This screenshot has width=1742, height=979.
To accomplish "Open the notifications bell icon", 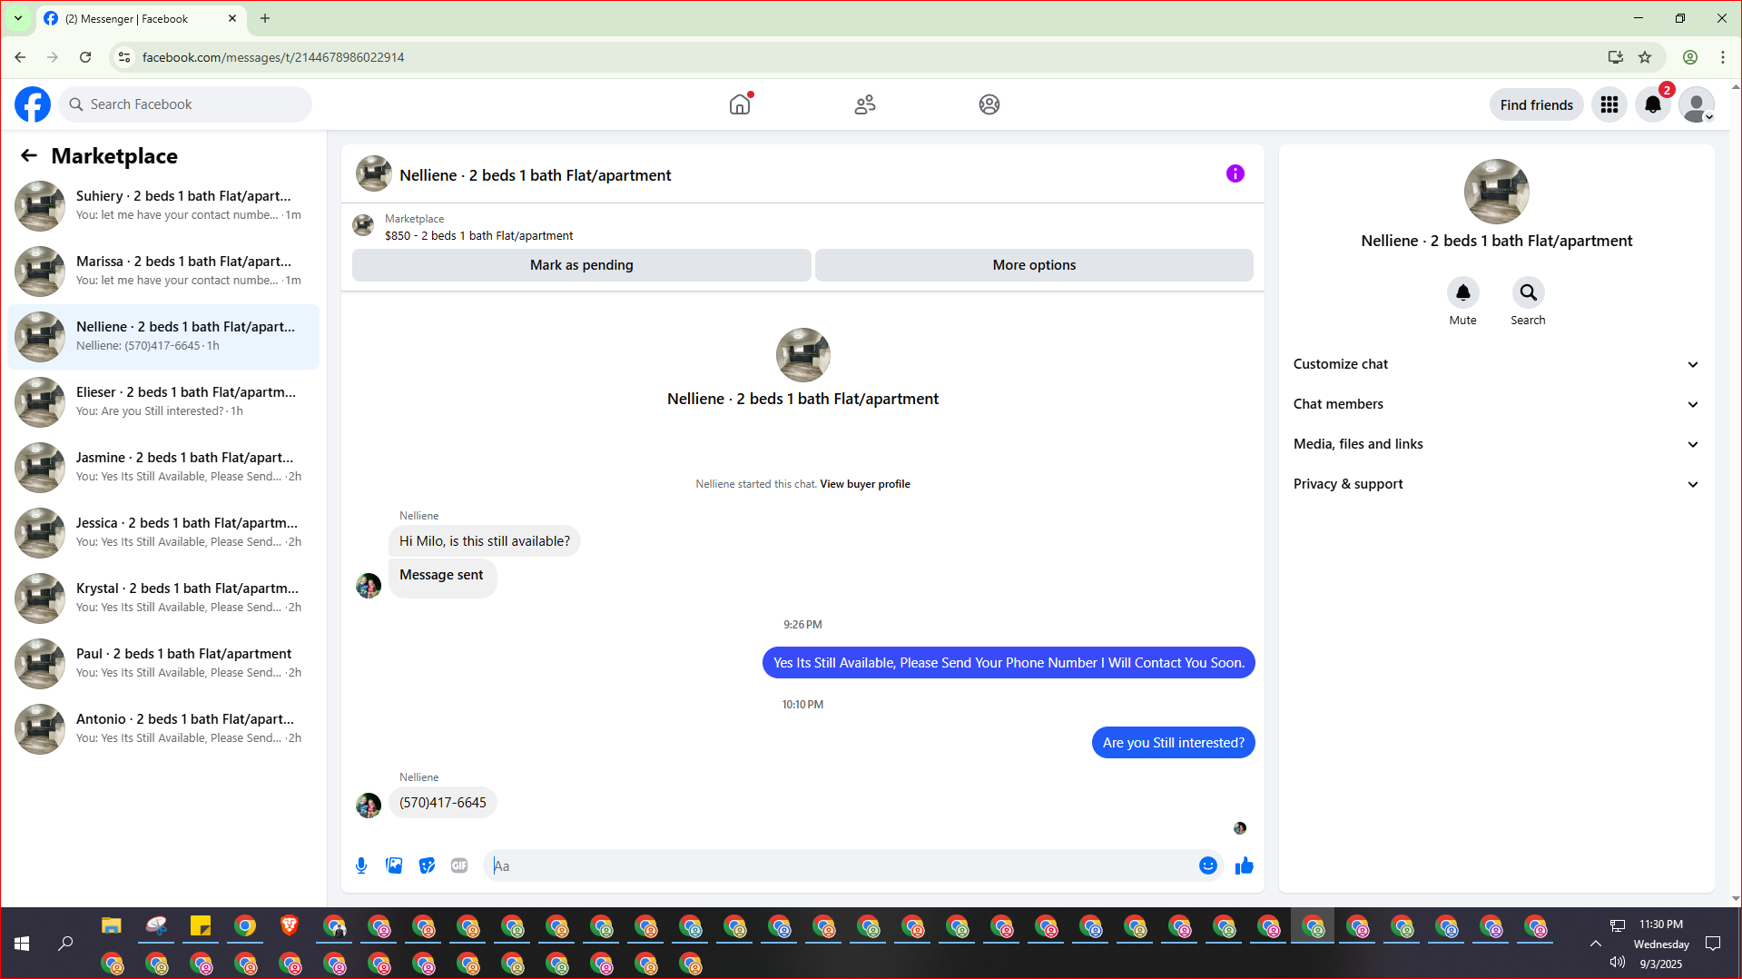I will pyautogui.click(x=1653, y=104).
